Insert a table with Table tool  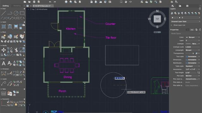(3, 94)
